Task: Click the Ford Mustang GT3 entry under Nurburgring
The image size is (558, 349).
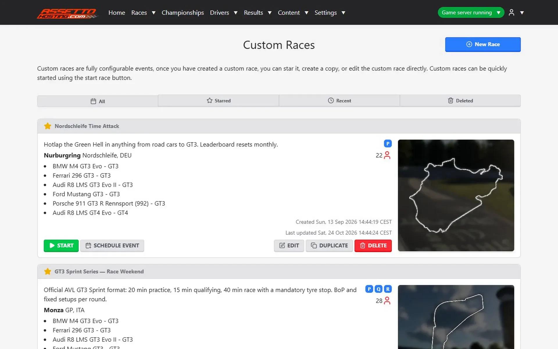Action: coord(86,194)
